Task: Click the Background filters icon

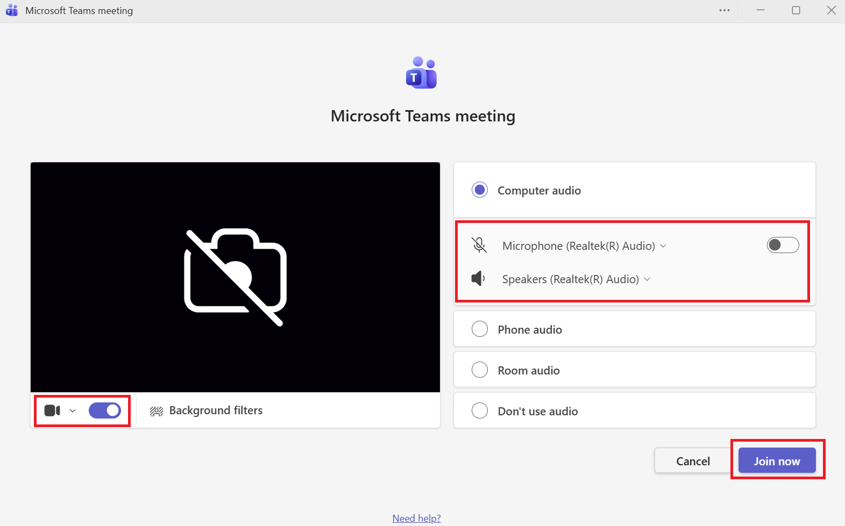Action: pyautogui.click(x=157, y=411)
